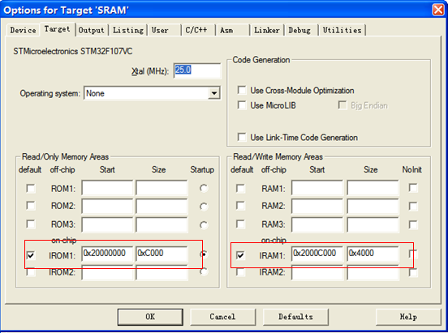Screen dimensions: 448x333
Task: Switch to the C/C++ tab
Action: (198, 30)
